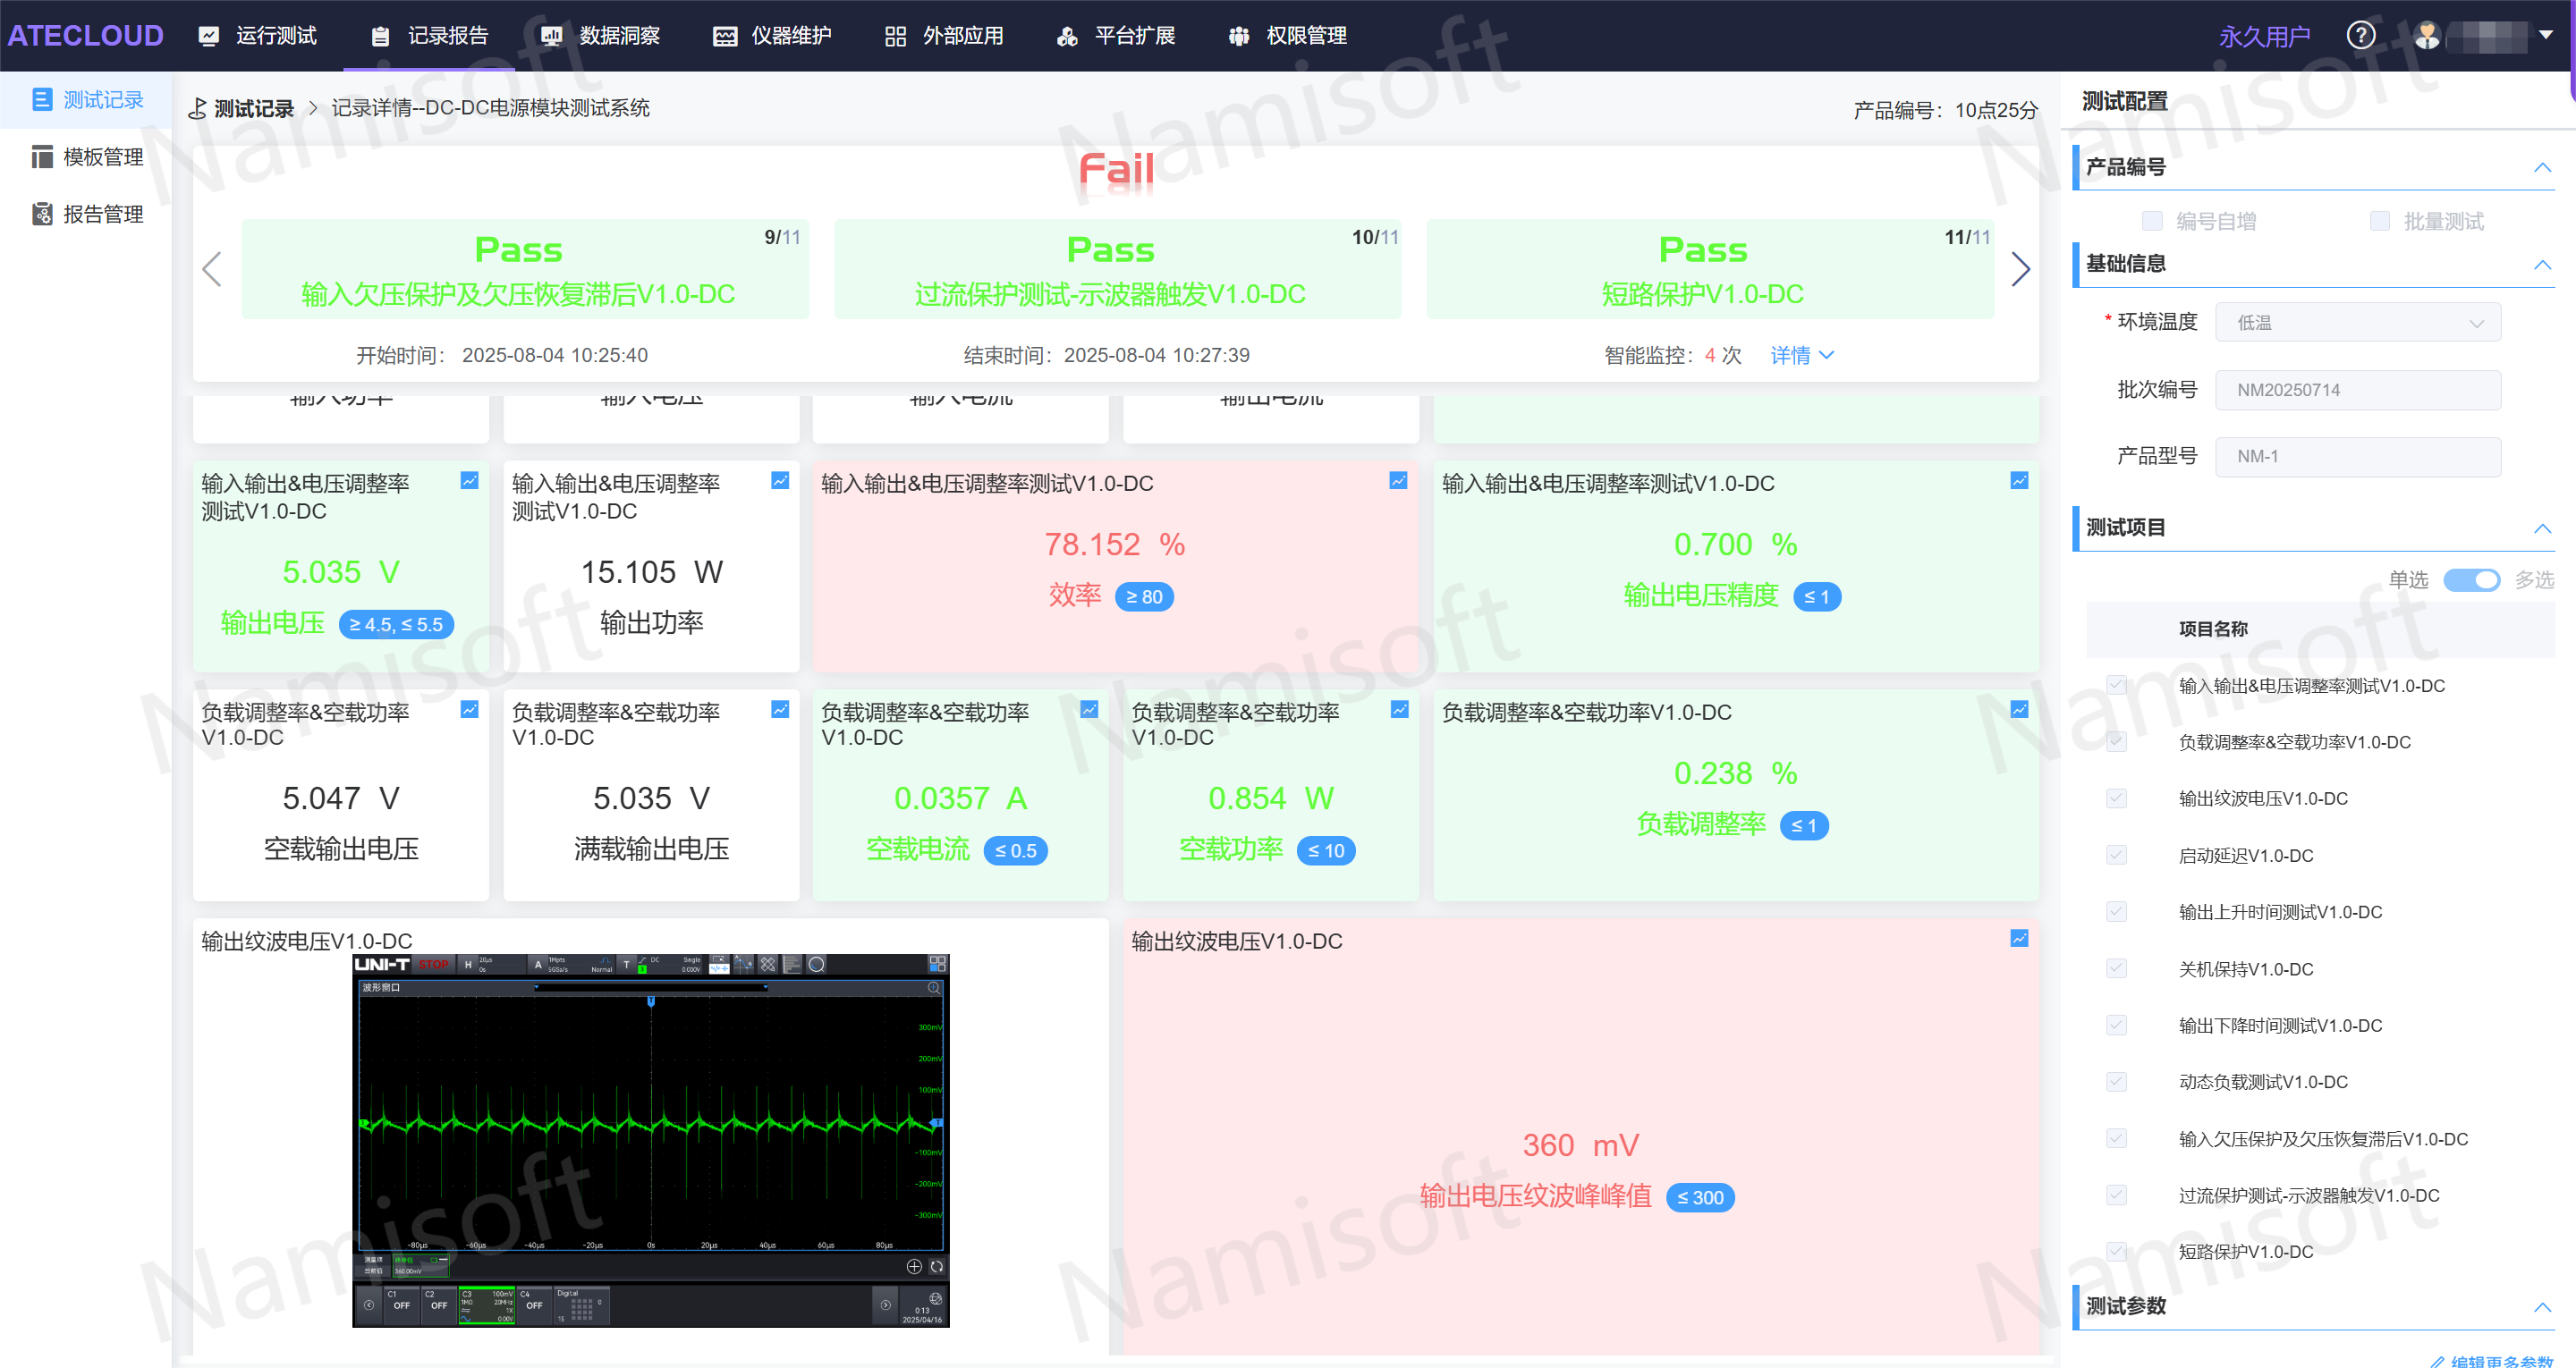This screenshot has width=2576, height=1368.
Task: Check 输出下降时间测试V1.0-DC item
Action: click(x=2116, y=1025)
